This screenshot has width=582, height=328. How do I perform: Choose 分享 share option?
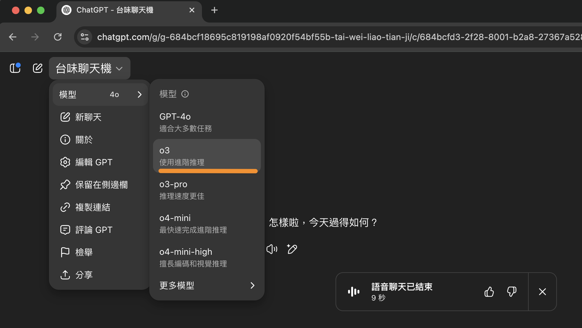tap(100, 275)
